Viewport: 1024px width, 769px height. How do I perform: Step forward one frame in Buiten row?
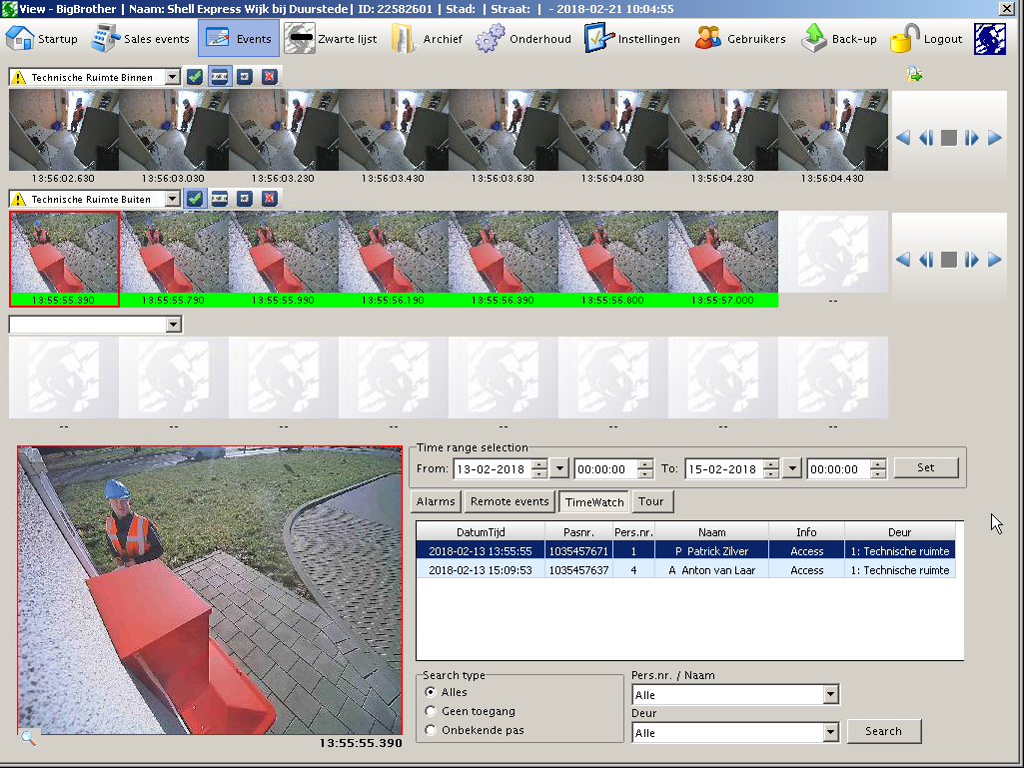[972, 260]
